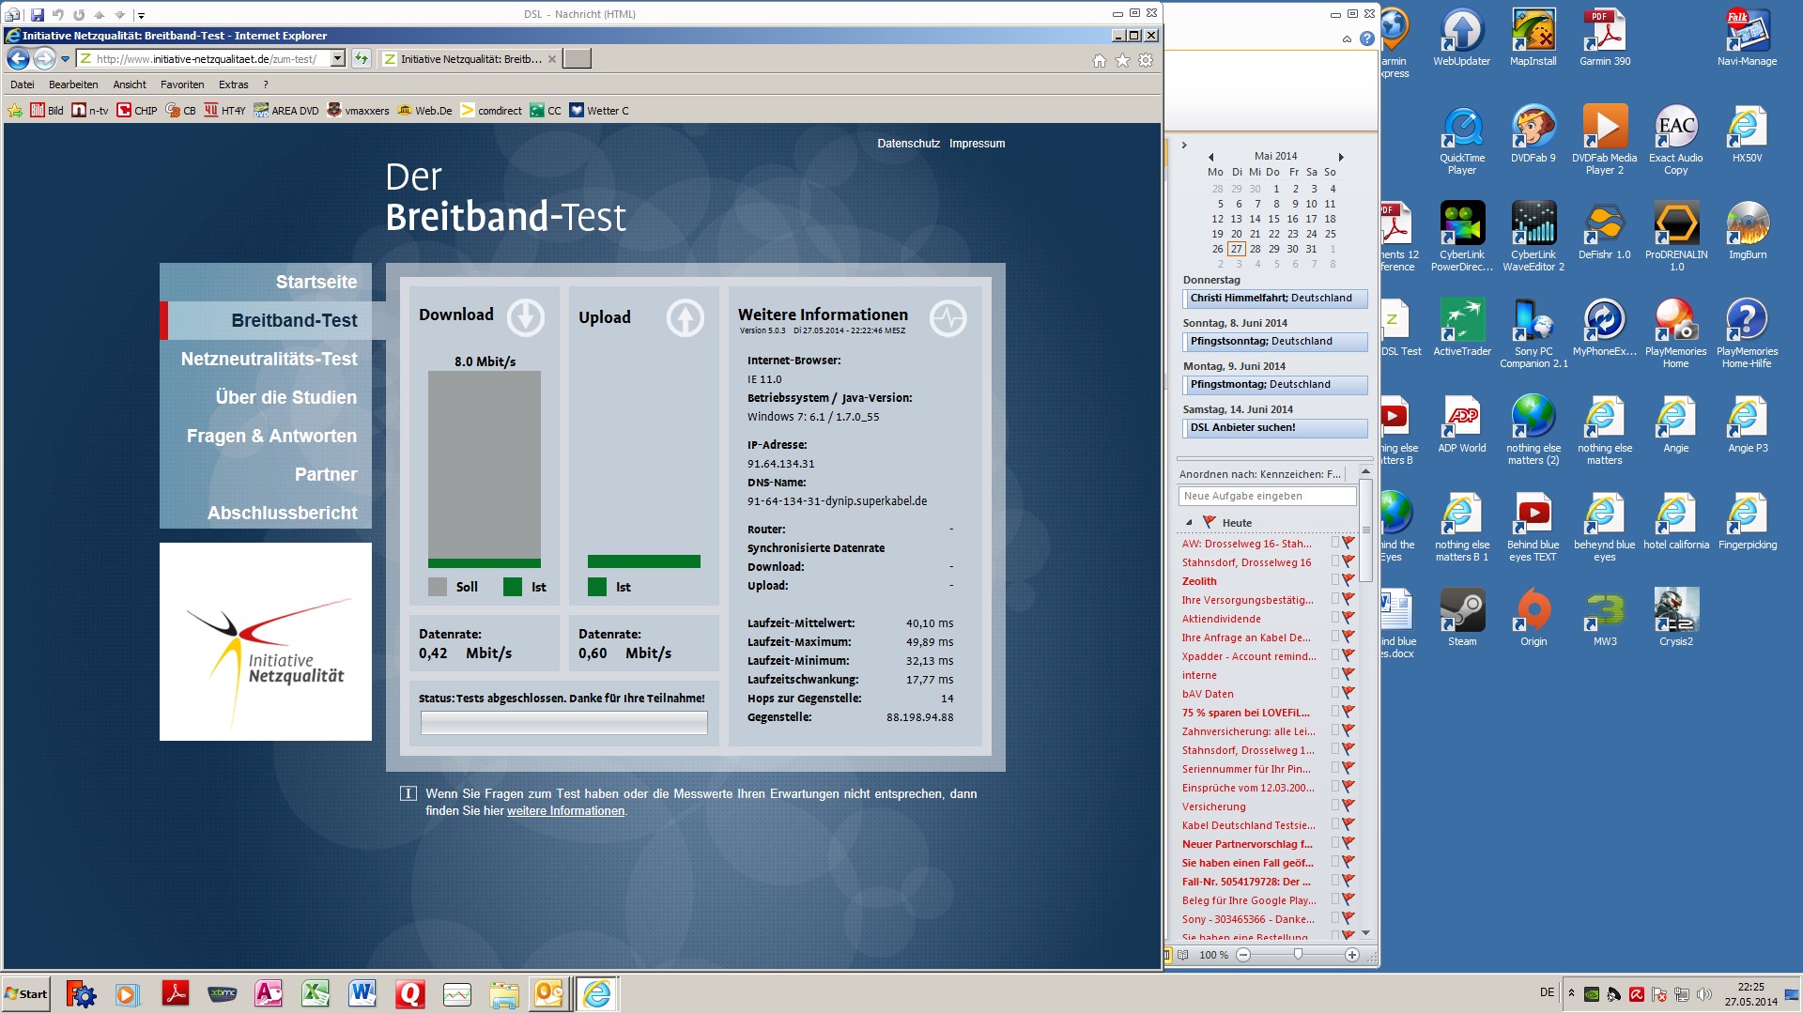Click the Outlook zoom slider handle
This screenshot has height=1014, width=1803.
point(1298,954)
